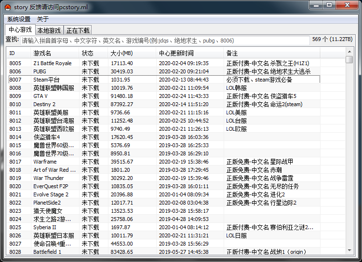
Task: Sort by the 备注 column header
Action: pyautogui.click(x=272, y=54)
